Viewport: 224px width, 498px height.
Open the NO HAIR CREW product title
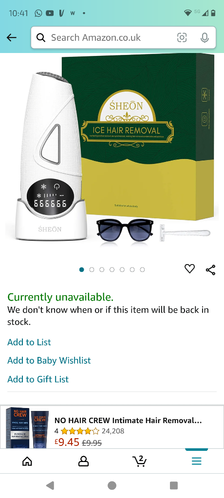click(x=128, y=421)
